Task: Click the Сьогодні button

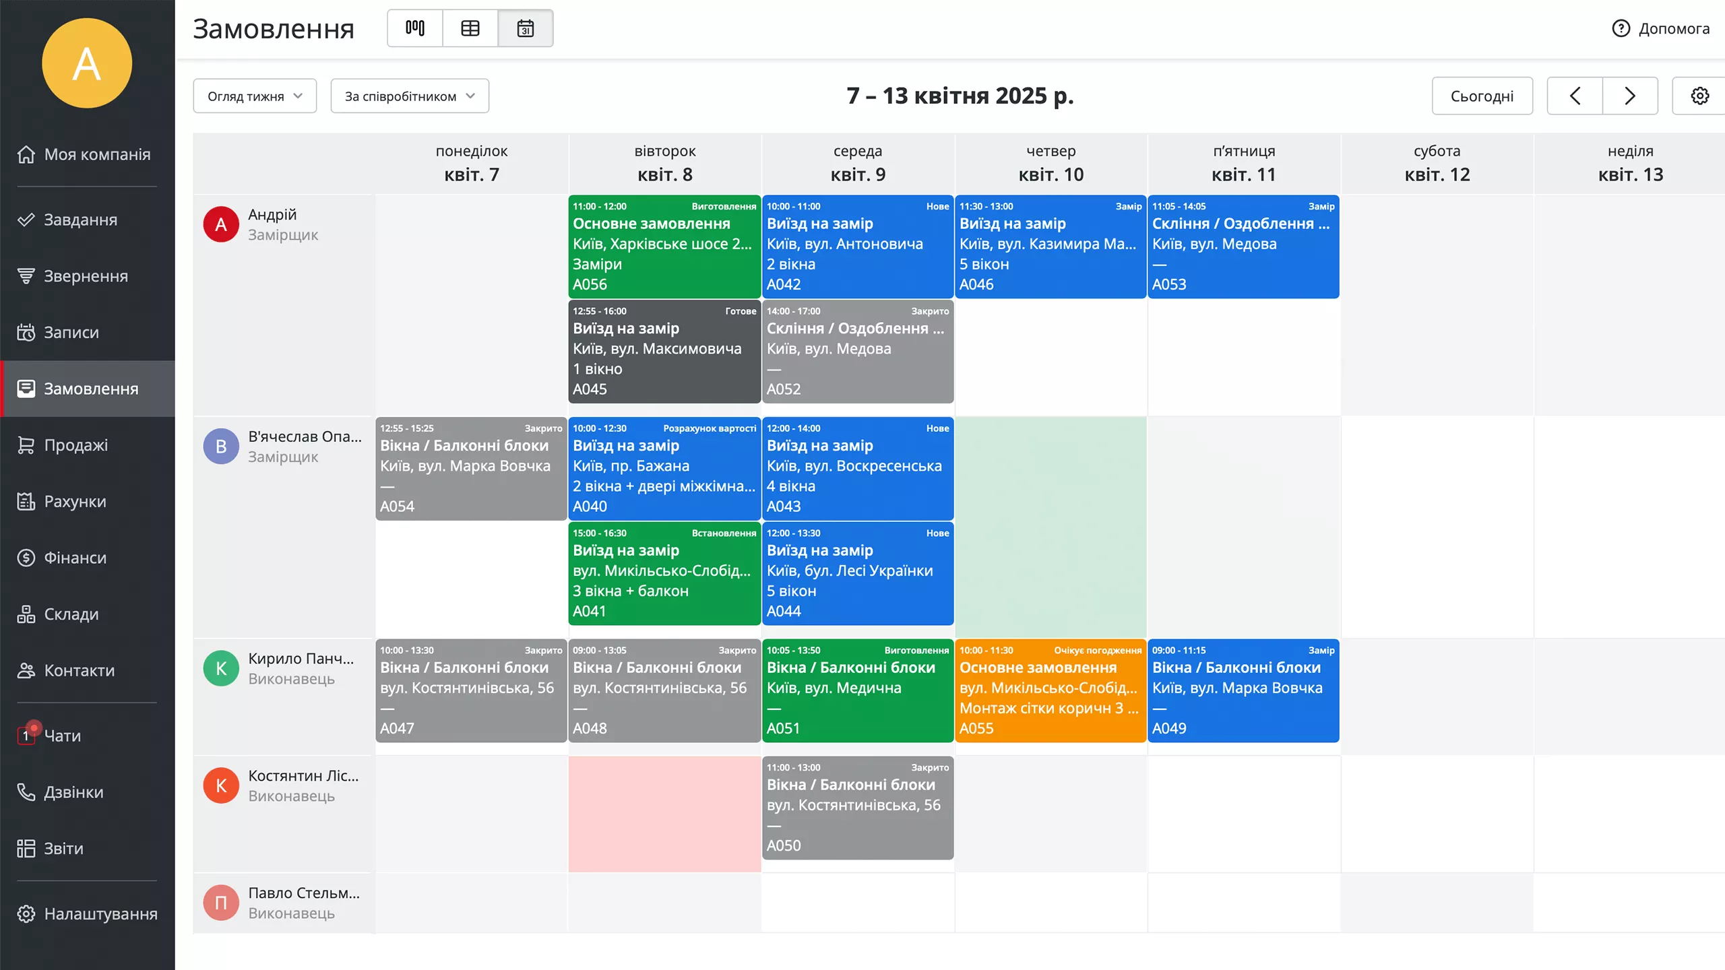Action: (x=1482, y=96)
